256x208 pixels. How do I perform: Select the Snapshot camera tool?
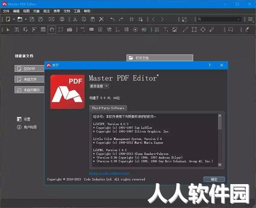[x=70, y=30]
